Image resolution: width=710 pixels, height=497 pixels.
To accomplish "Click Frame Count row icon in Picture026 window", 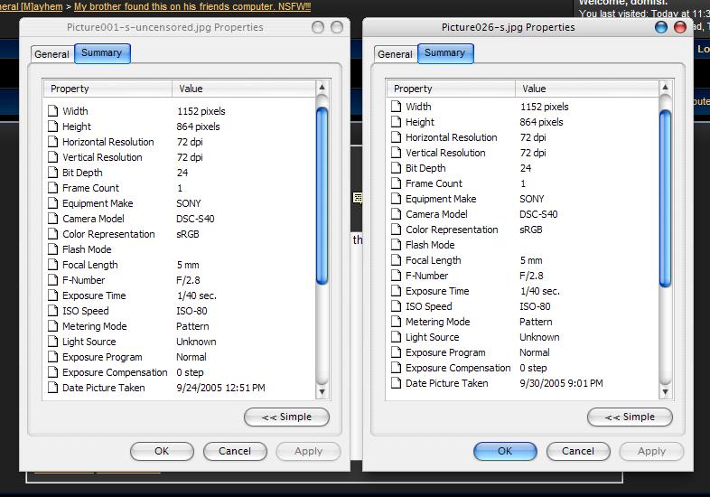I will (397, 183).
